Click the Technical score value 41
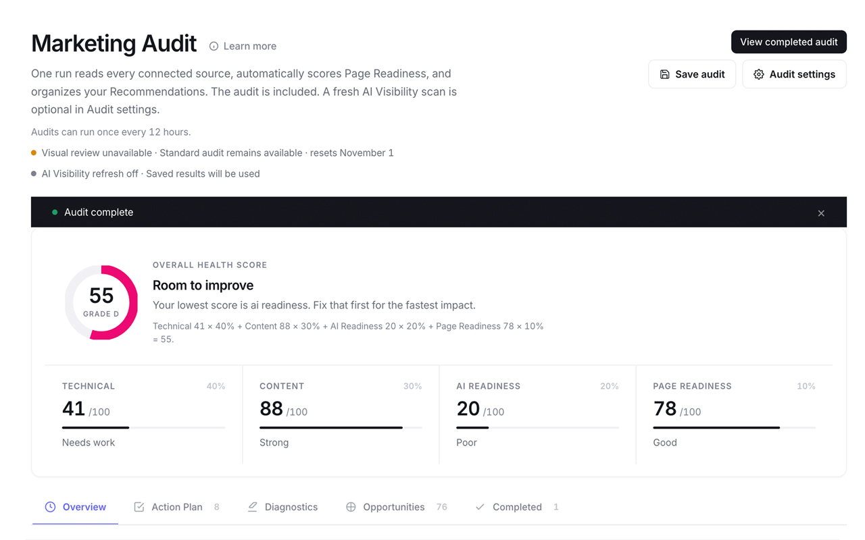This screenshot has height=540, width=865. tap(74, 409)
